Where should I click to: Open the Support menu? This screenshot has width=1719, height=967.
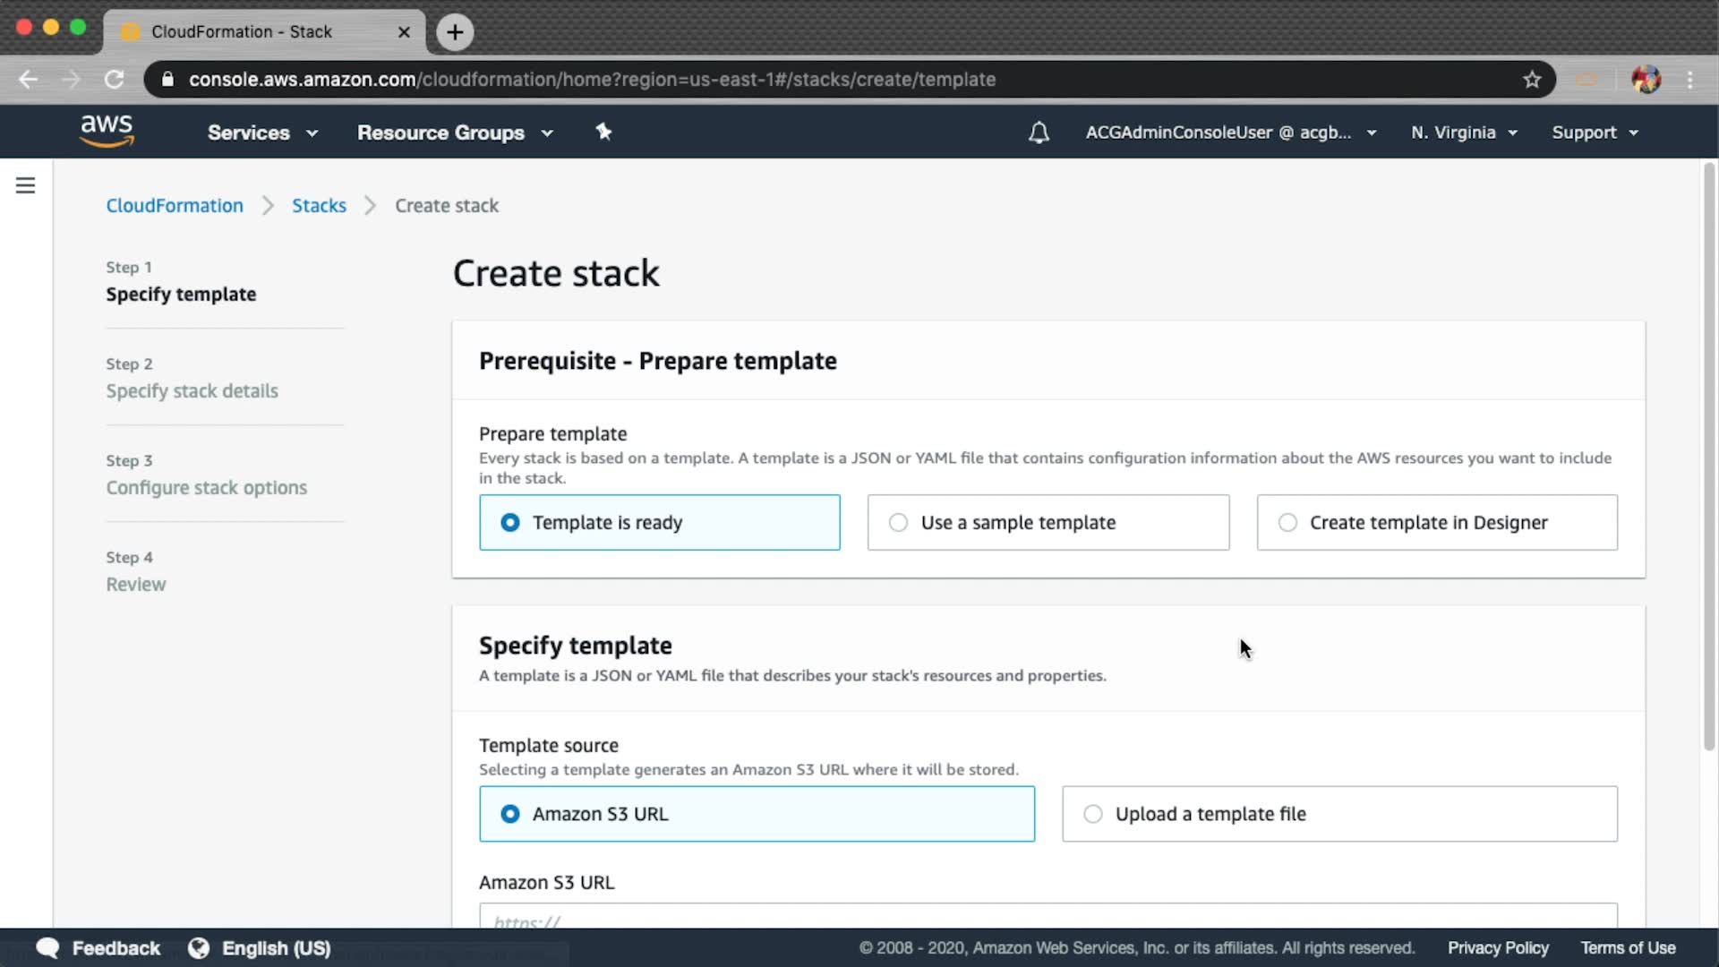pyautogui.click(x=1595, y=133)
